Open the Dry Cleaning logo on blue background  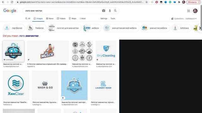click(74, 85)
